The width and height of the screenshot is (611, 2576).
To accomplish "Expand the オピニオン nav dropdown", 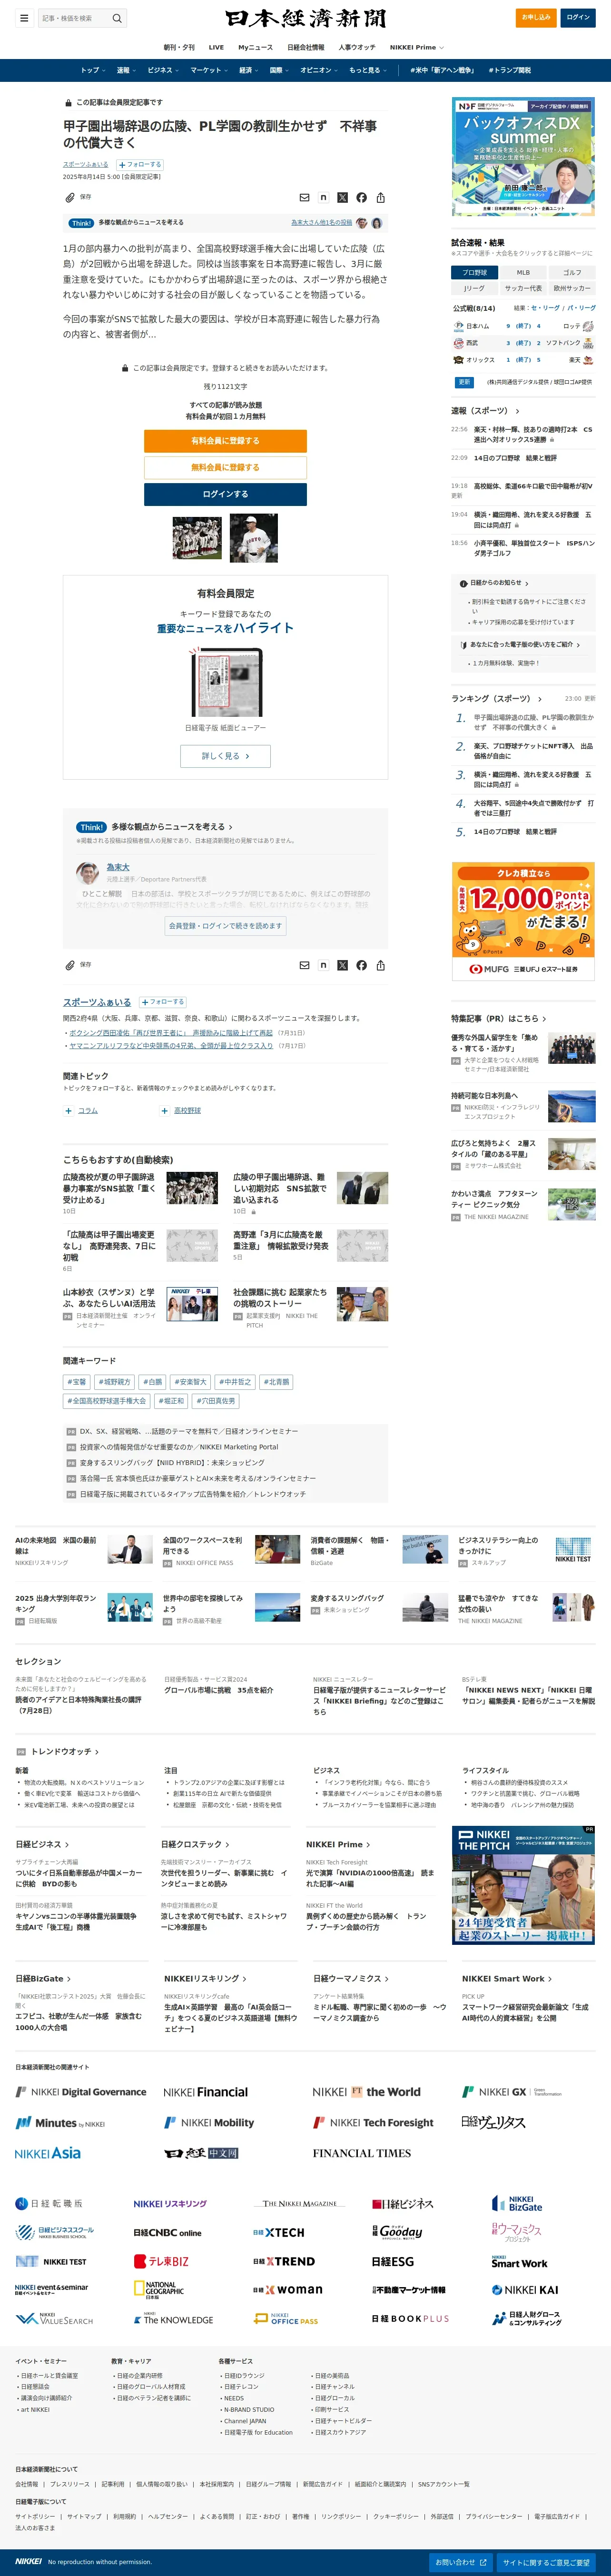I will coord(319,70).
